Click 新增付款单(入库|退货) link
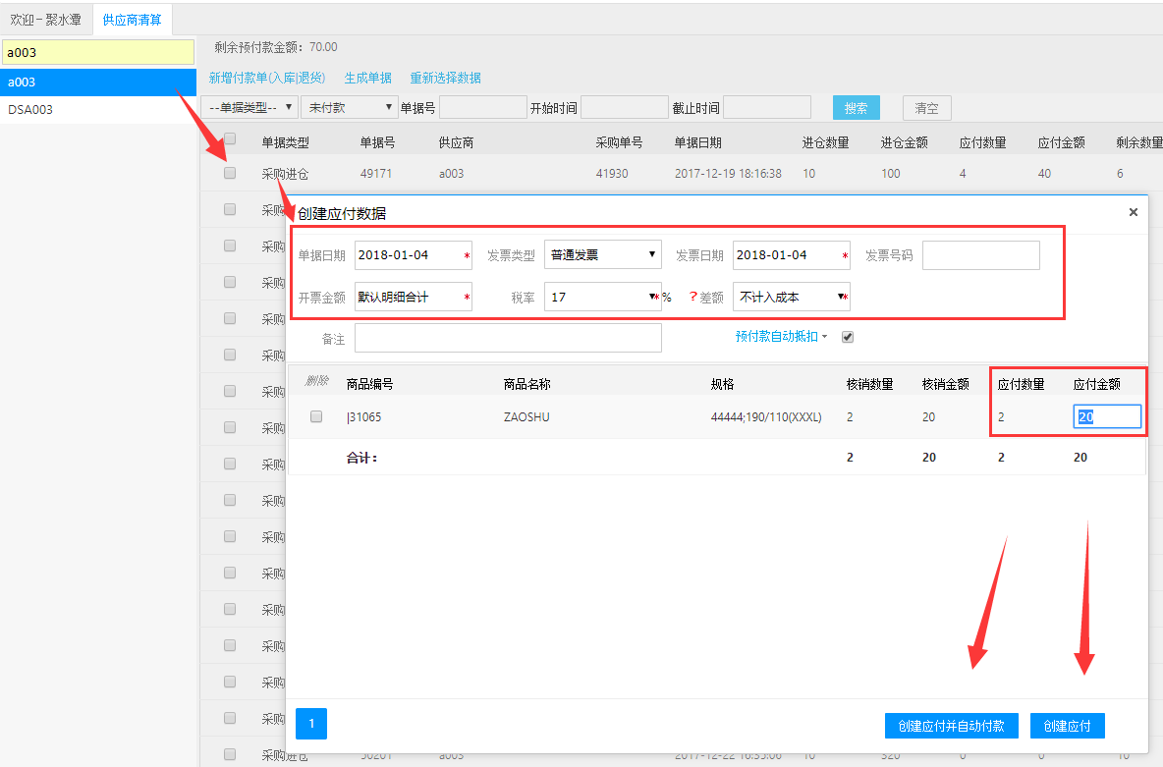Viewport: 1163px width, 767px height. (267, 78)
